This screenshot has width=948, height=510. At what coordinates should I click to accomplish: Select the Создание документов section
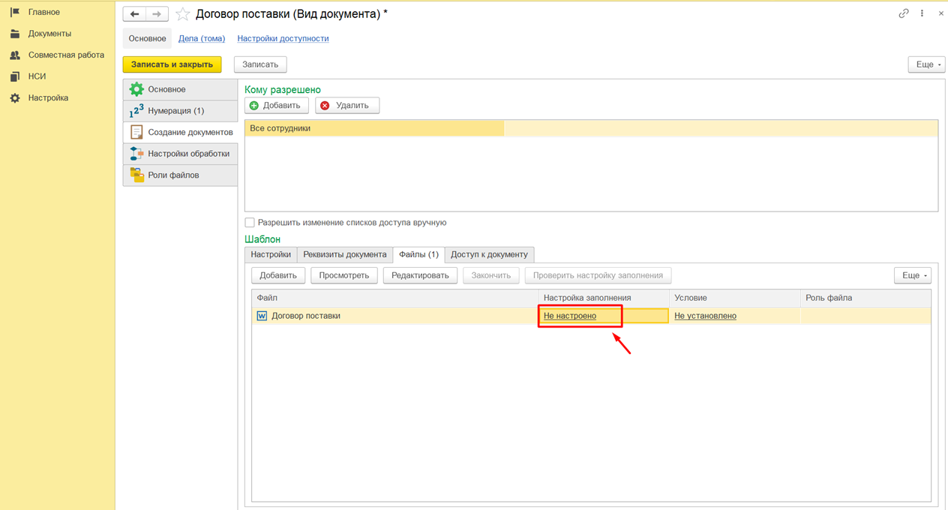[x=180, y=132]
